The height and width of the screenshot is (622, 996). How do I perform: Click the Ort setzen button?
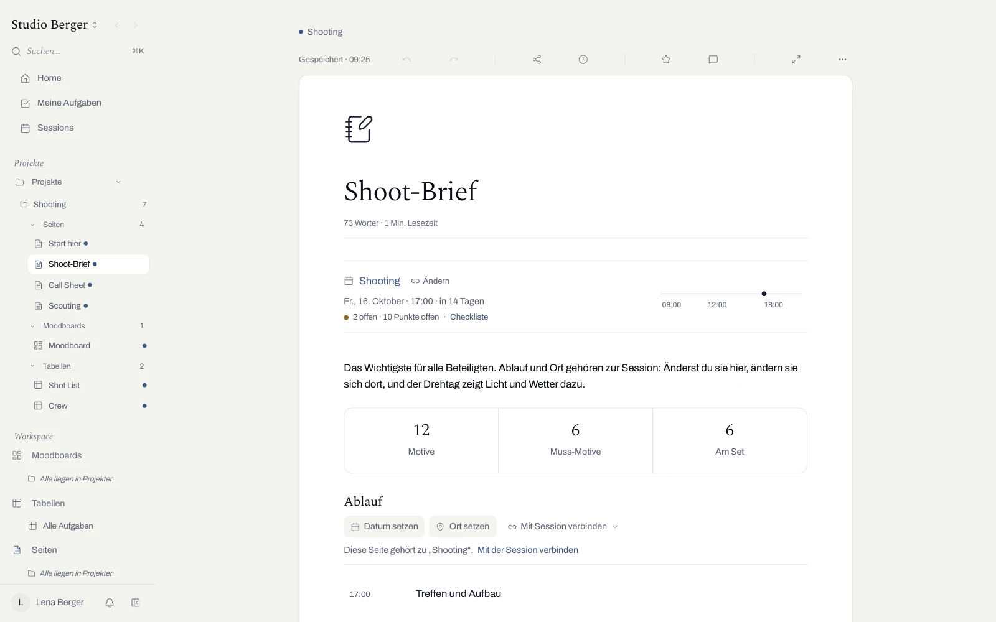(463, 527)
